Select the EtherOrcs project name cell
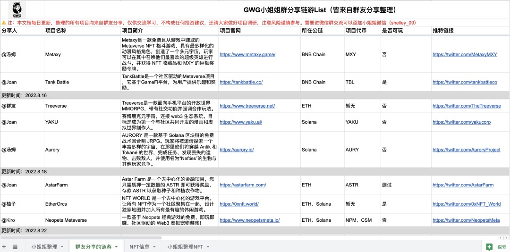Viewport: 510px width, 252px height. 82,204
